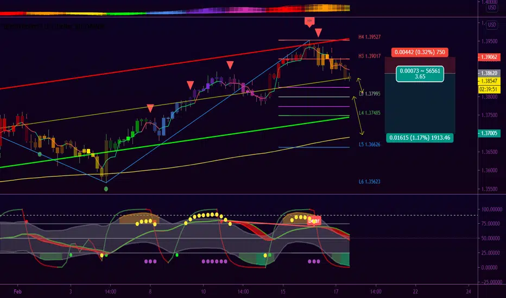506x298 pixels.
Task: Click the grey 1.38620 price axis label
Action: [489, 73]
